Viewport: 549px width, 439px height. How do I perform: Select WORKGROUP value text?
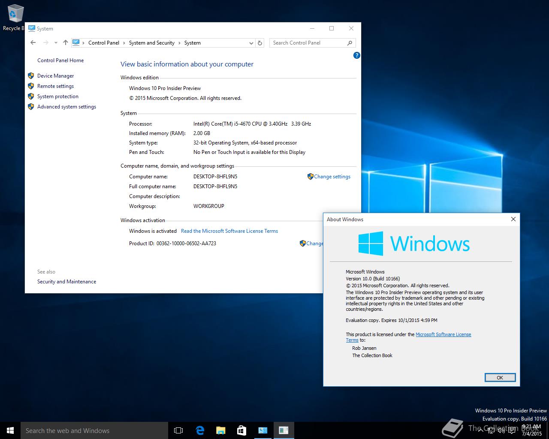pyautogui.click(x=209, y=206)
